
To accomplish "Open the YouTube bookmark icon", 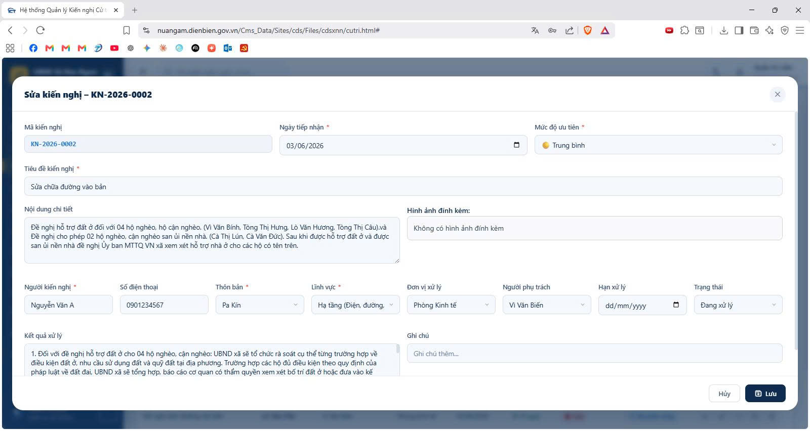I will pos(114,48).
